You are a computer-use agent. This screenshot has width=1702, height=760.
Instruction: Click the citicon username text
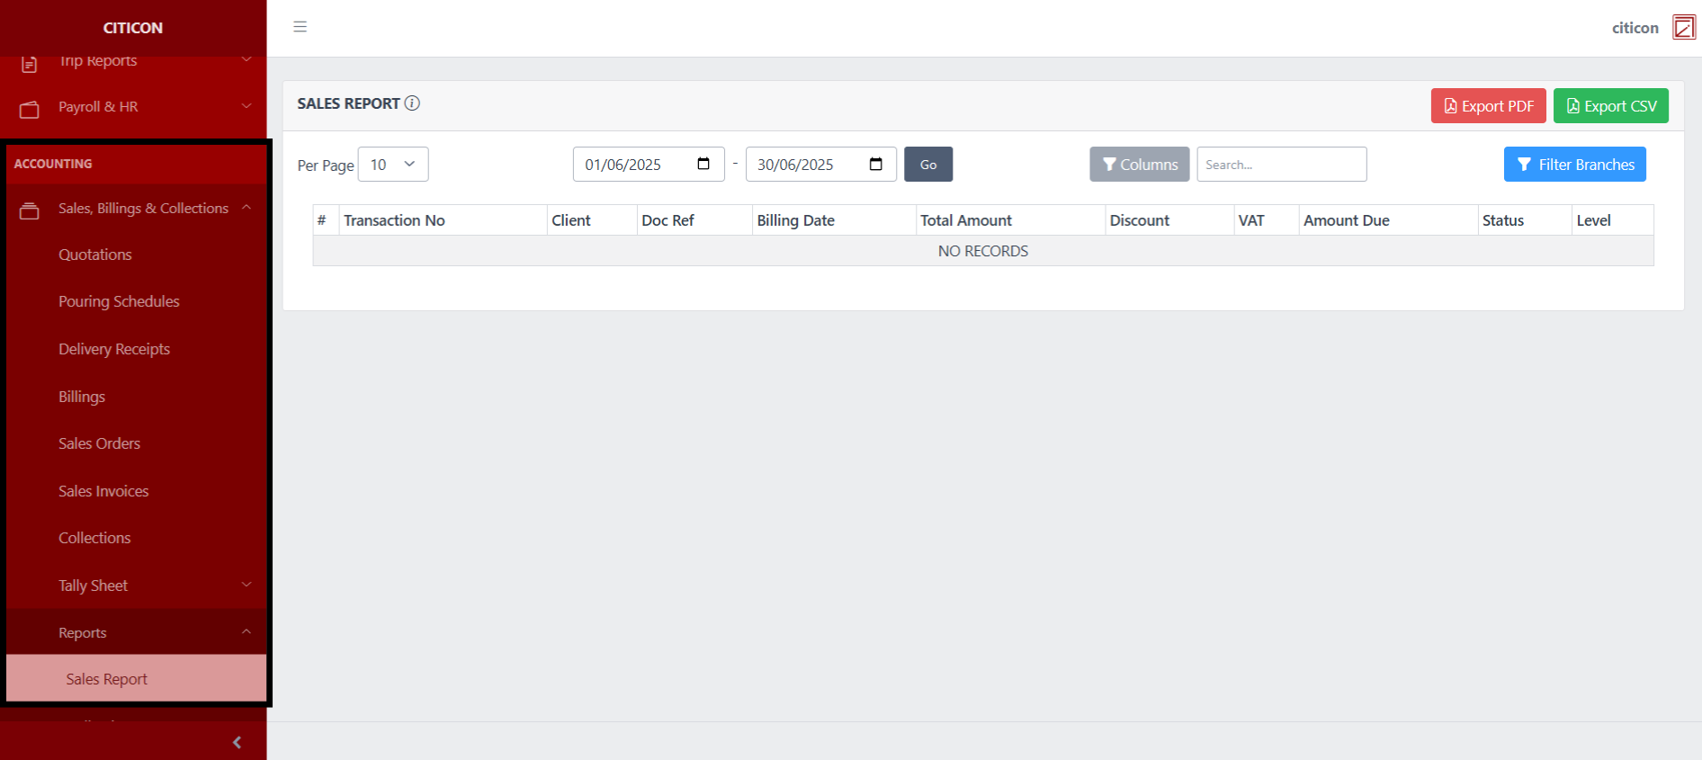tap(1635, 28)
